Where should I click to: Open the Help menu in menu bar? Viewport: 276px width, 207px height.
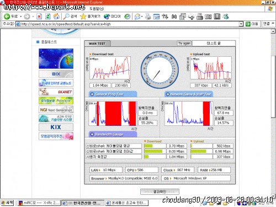click(x=97, y=9)
